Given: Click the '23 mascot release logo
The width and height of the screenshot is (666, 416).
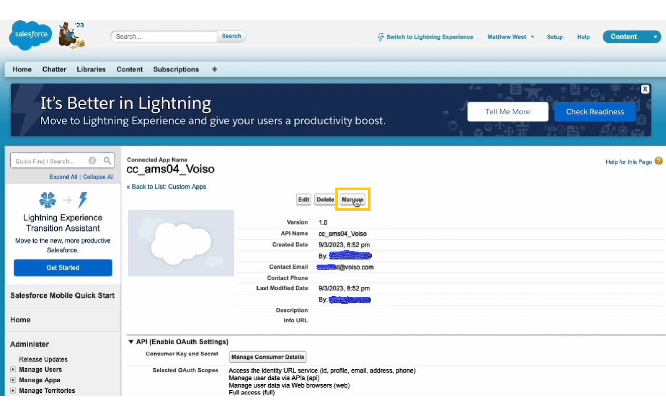Looking at the screenshot, I should point(72,35).
